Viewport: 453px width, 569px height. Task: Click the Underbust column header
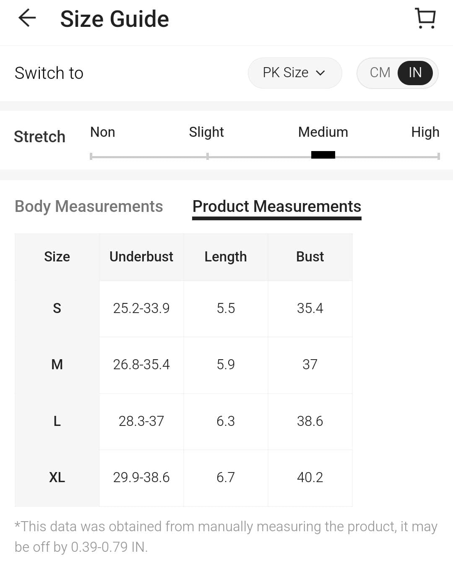pyautogui.click(x=141, y=257)
